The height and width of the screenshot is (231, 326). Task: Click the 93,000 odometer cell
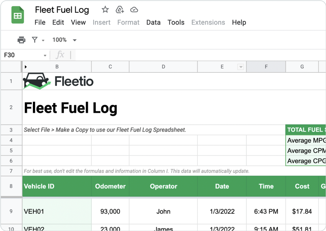click(x=110, y=211)
